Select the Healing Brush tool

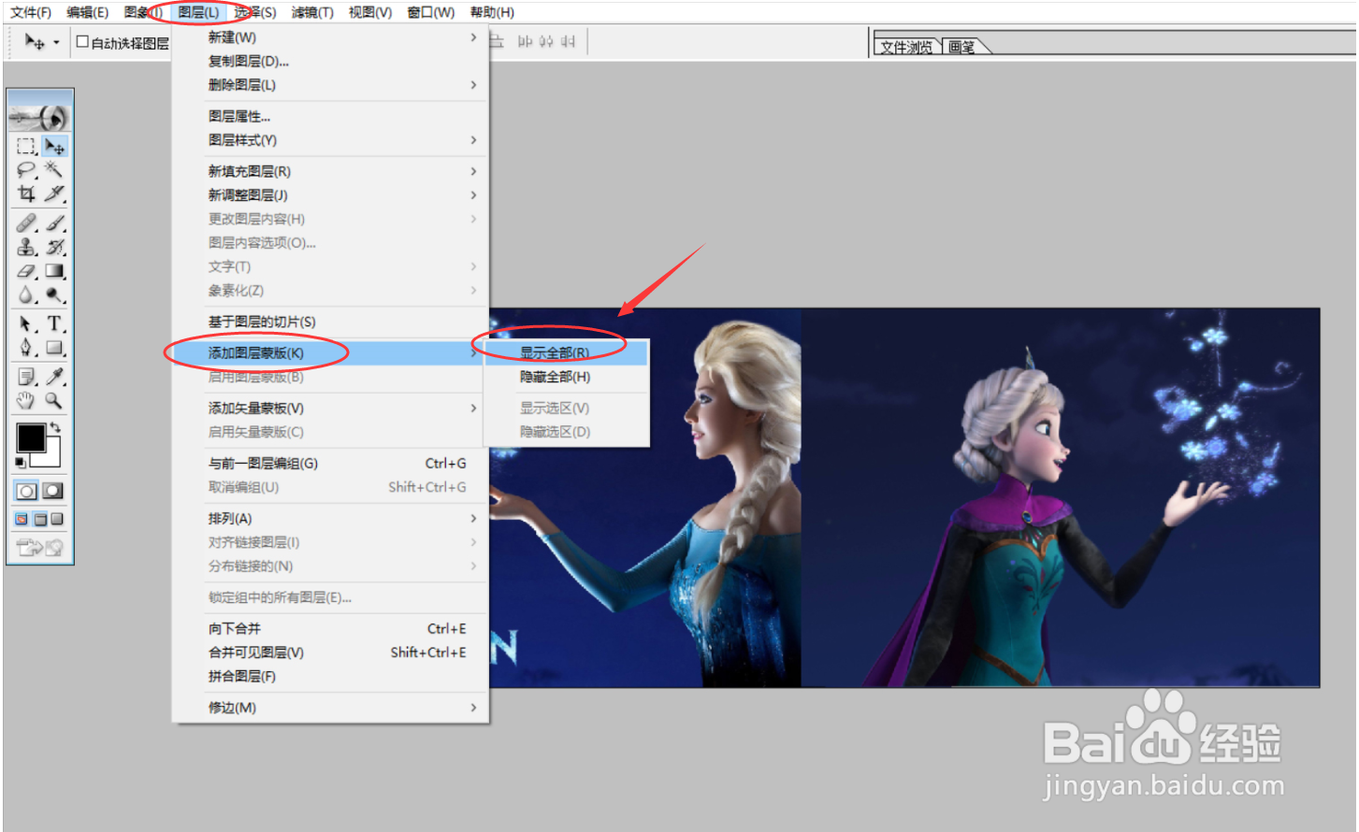point(26,223)
